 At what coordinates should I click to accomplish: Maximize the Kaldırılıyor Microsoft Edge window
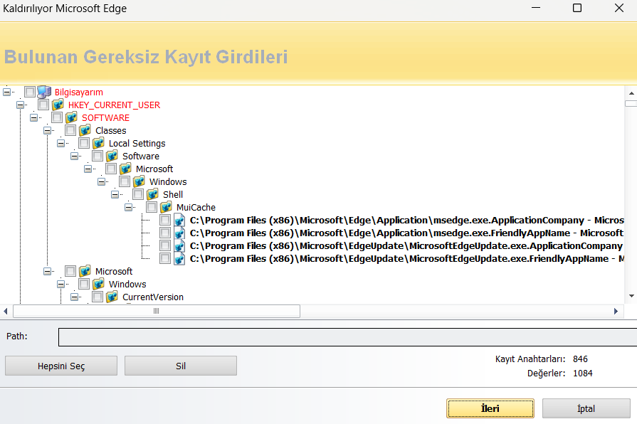(577, 8)
